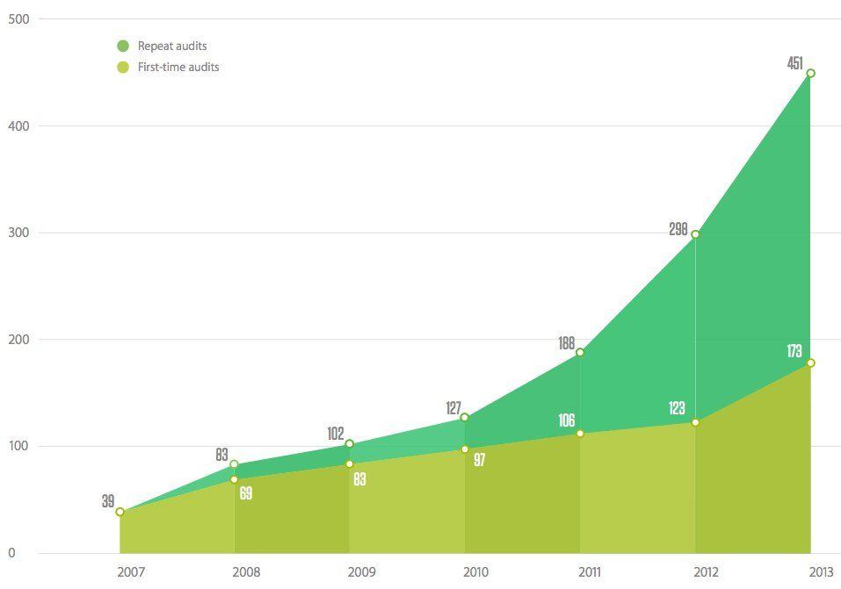Click the Repeat audits green legend dot

coord(123,46)
